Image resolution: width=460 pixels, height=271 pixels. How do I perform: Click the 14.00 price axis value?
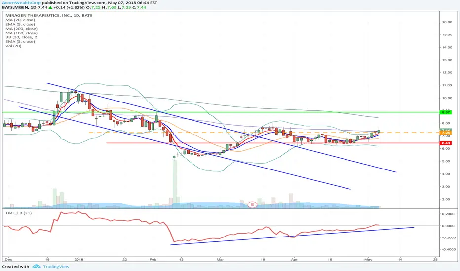[x=447, y=47]
